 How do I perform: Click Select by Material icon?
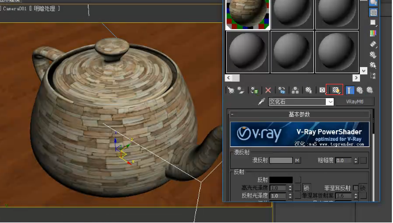(373, 65)
